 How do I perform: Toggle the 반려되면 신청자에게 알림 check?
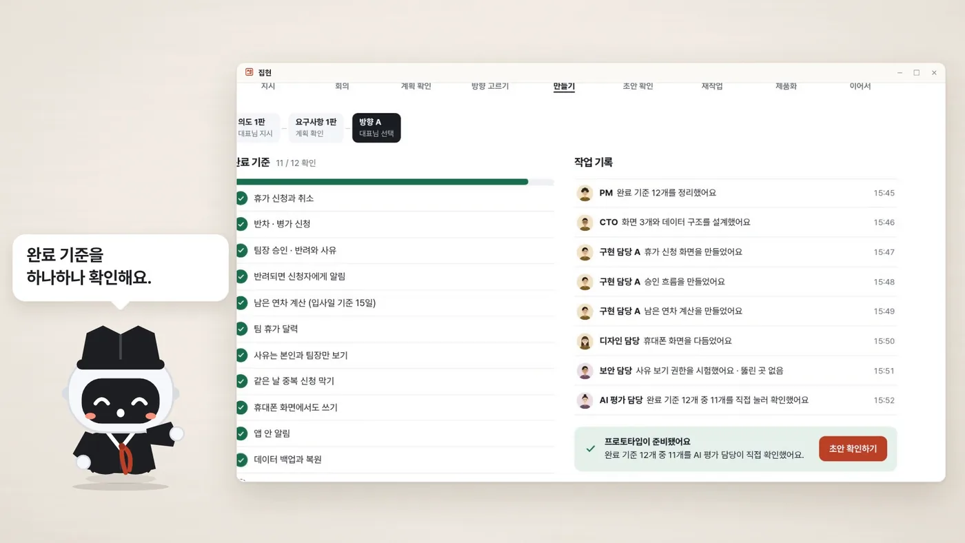pos(241,276)
